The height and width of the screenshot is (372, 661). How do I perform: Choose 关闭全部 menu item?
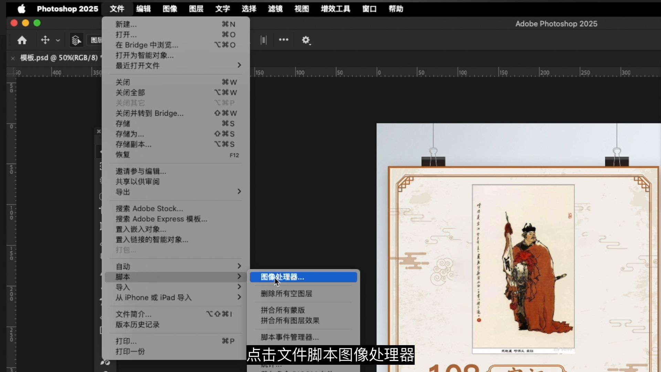pyautogui.click(x=176, y=92)
